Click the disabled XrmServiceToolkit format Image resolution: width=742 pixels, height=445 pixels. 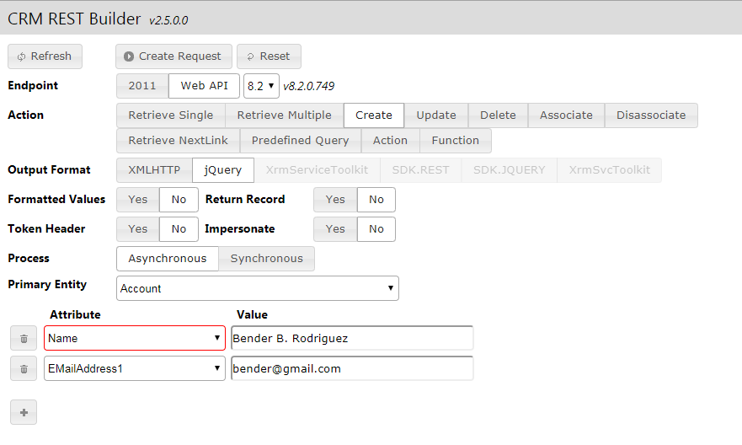pos(317,170)
